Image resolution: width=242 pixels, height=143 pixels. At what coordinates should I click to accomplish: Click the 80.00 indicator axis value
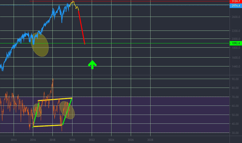click(235, 88)
